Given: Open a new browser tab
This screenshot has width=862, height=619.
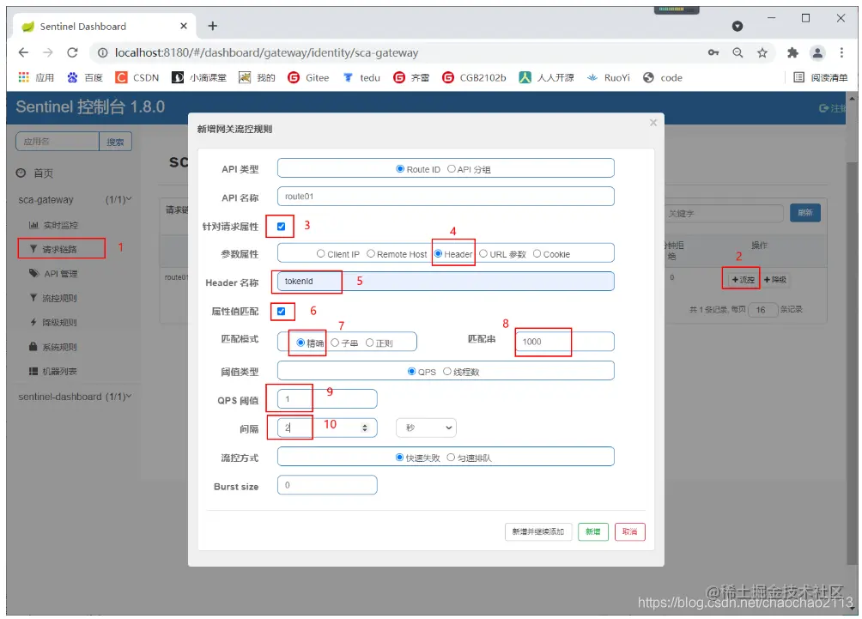Looking at the screenshot, I should tap(213, 26).
